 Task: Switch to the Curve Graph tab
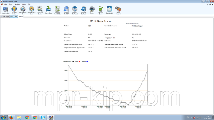(5, 17)
